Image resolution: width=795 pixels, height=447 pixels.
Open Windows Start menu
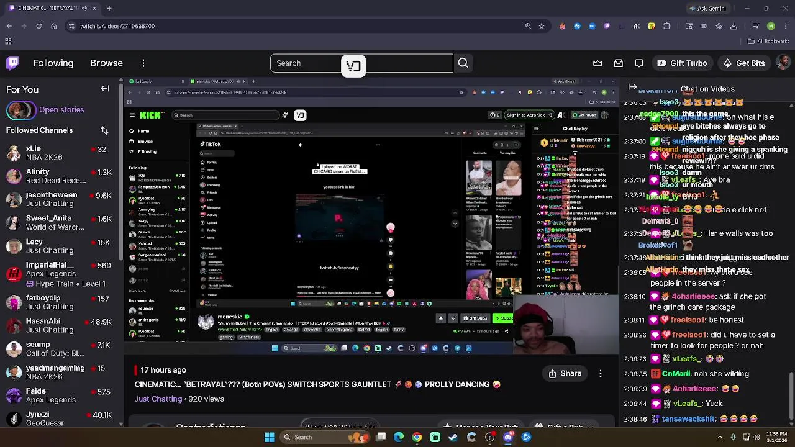(269, 437)
